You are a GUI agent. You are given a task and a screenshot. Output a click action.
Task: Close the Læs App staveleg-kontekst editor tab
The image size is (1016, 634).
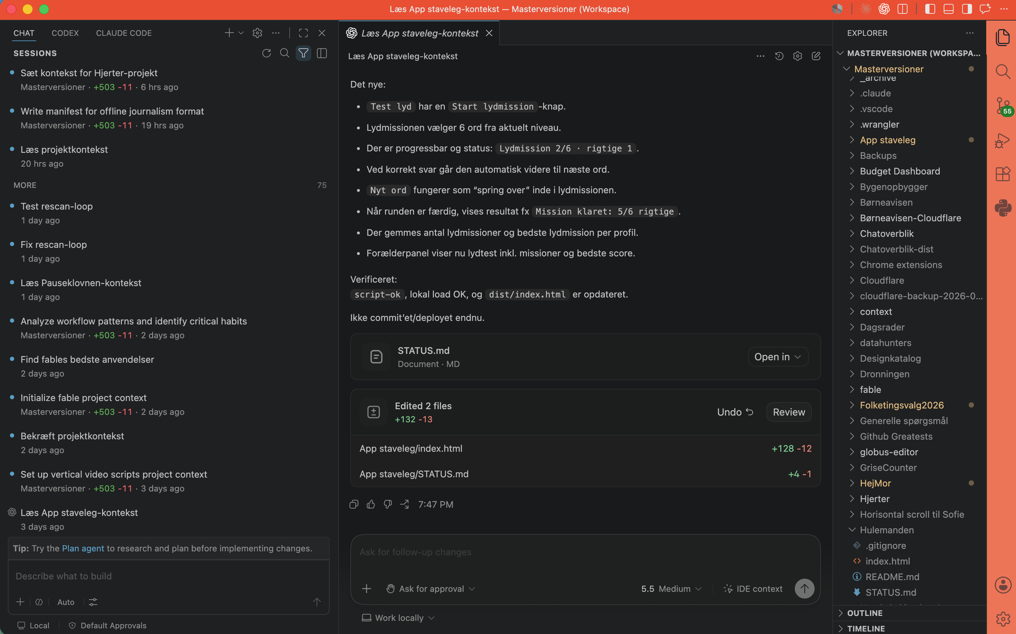(489, 33)
